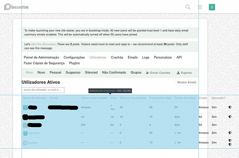Sort by Tópicos Visualizados column
239x158 pixels.
133,98
